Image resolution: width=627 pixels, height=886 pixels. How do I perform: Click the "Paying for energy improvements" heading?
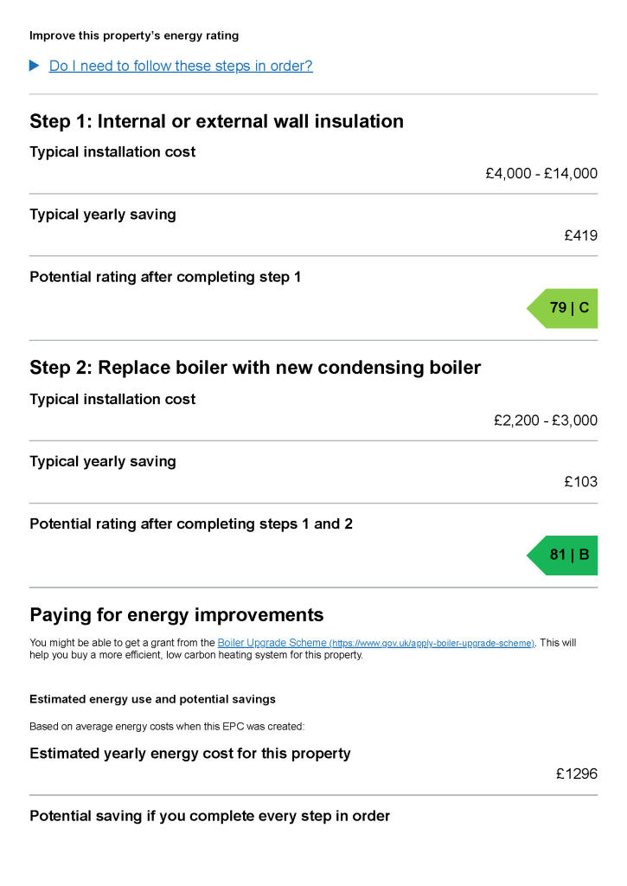click(x=176, y=615)
